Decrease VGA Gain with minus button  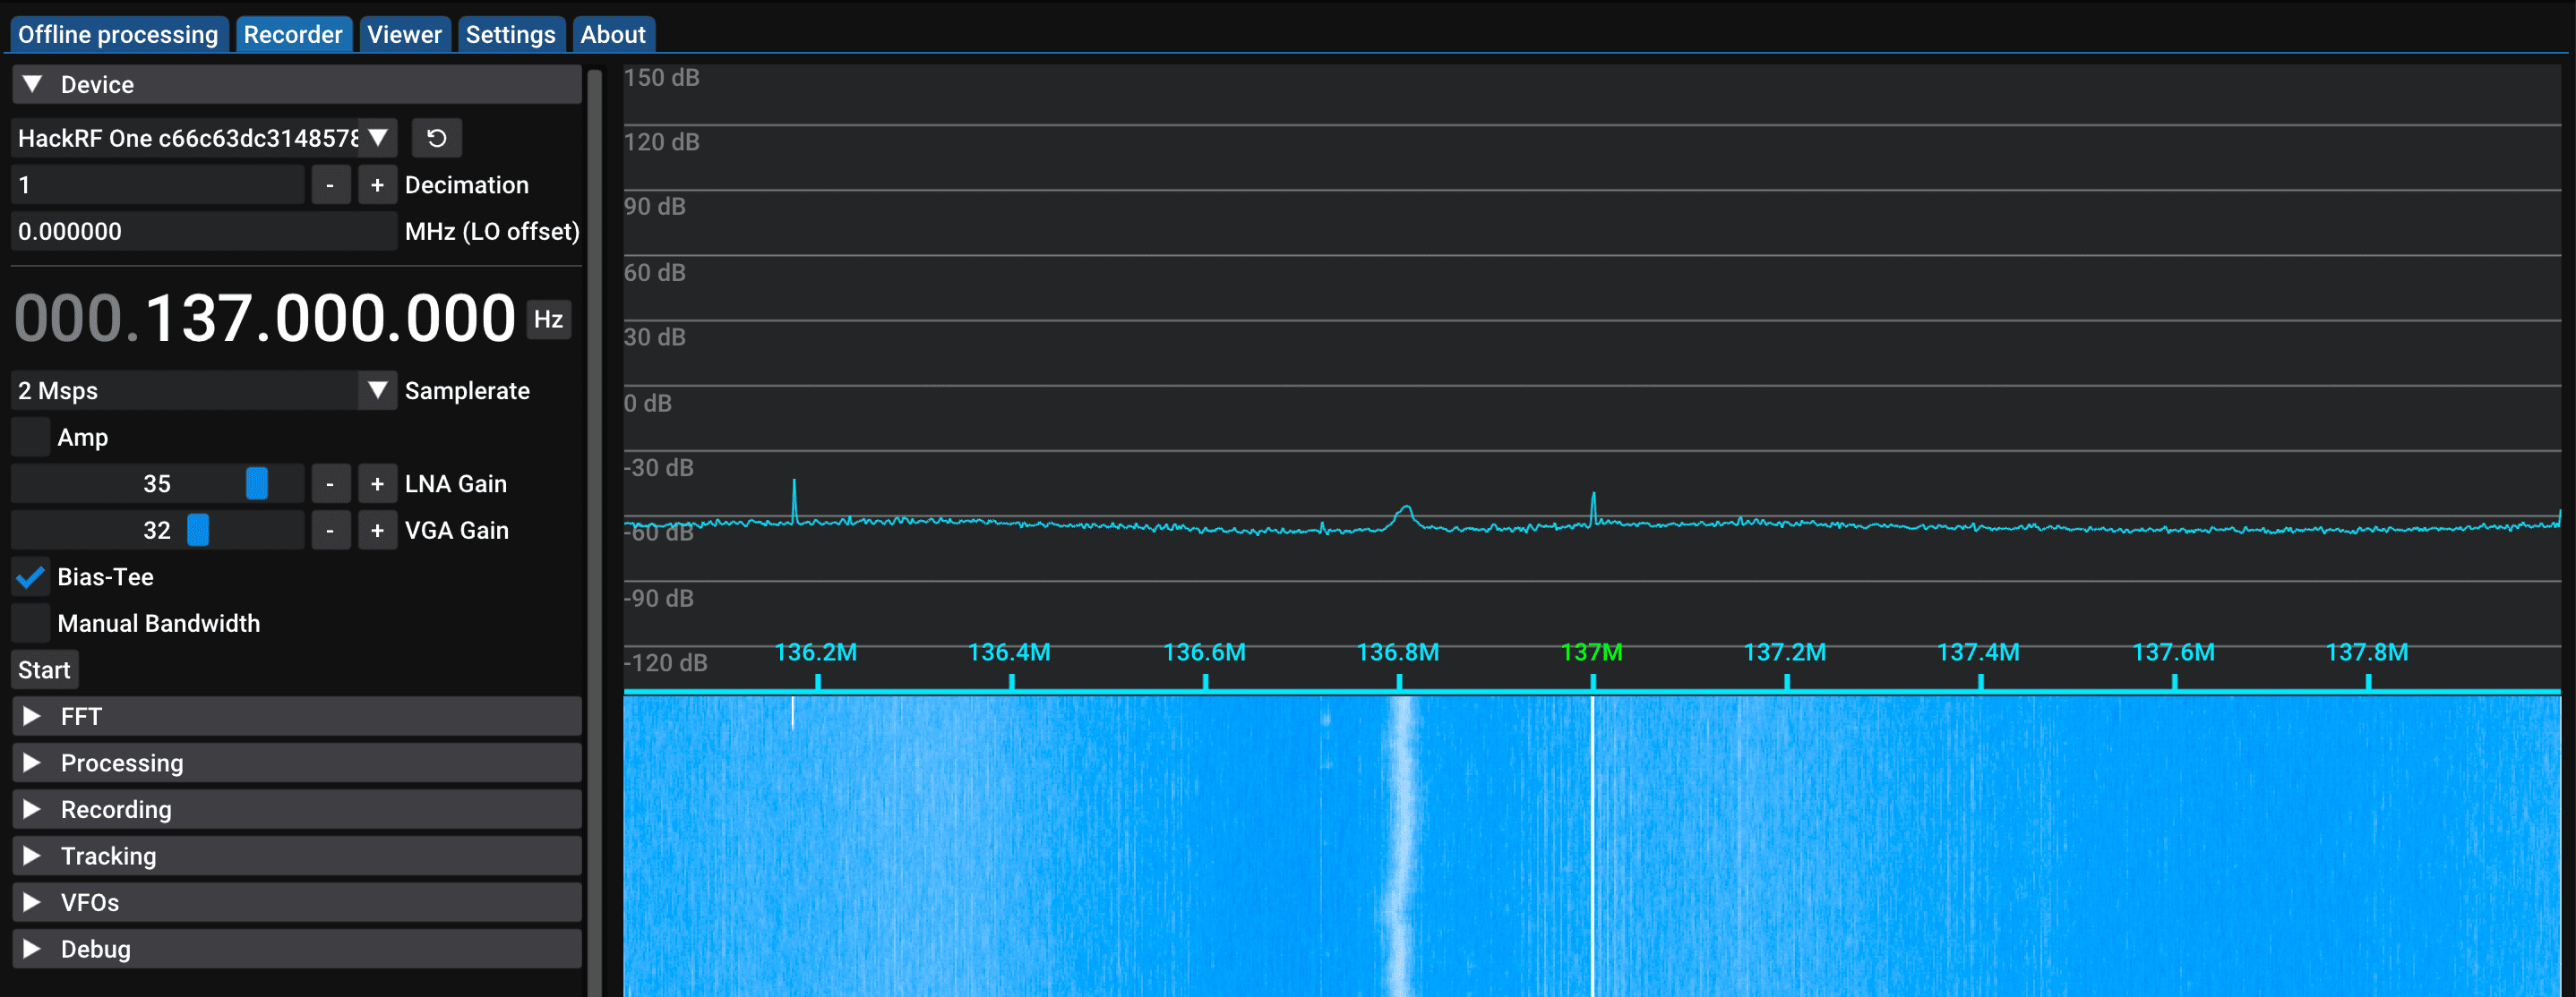pos(330,531)
